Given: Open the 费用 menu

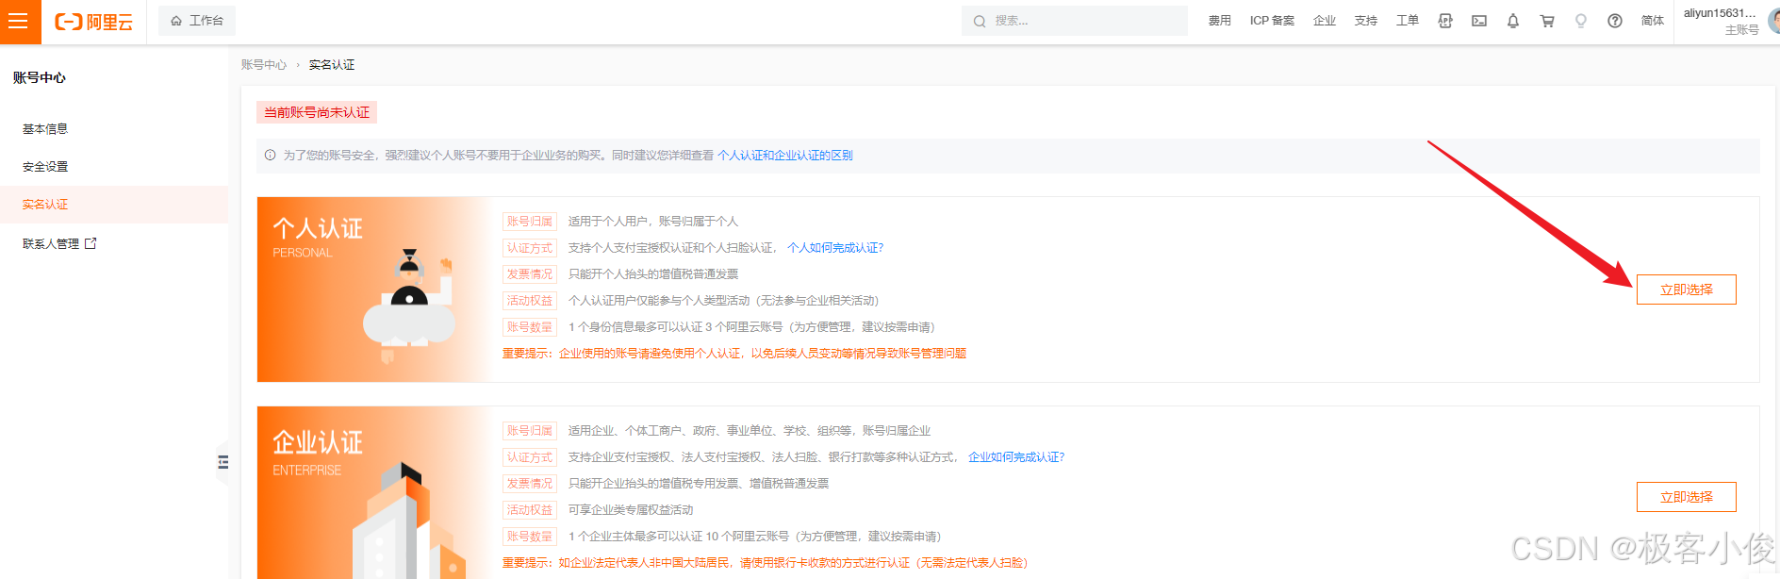Looking at the screenshot, I should click(x=1219, y=21).
